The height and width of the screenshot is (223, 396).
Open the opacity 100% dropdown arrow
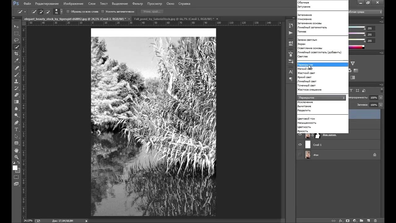381,98
